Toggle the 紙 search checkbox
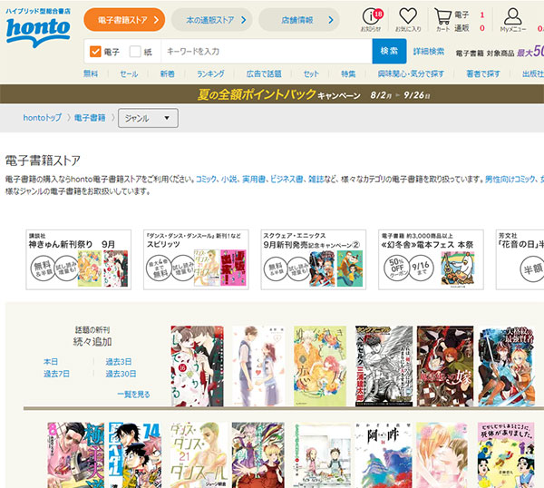544x488 pixels. 135,52
